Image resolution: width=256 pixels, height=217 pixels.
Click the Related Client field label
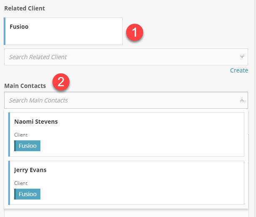pos(25,8)
